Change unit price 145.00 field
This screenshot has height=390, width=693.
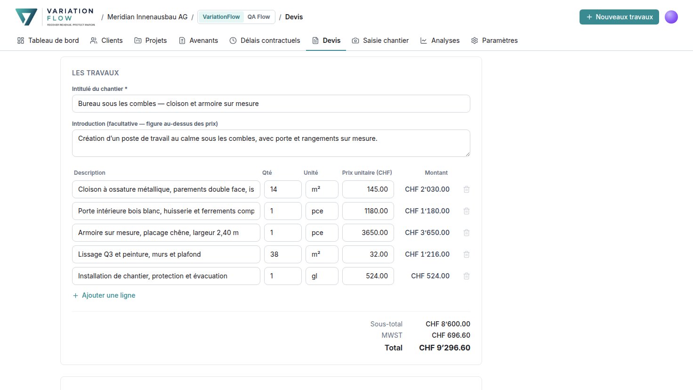pyautogui.click(x=368, y=189)
